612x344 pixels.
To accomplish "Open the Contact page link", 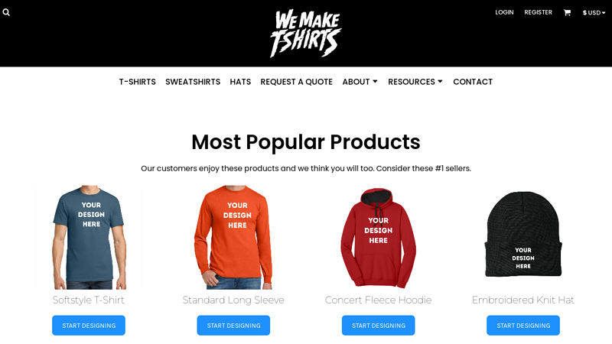I will pyautogui.click(x=473, y=82).
